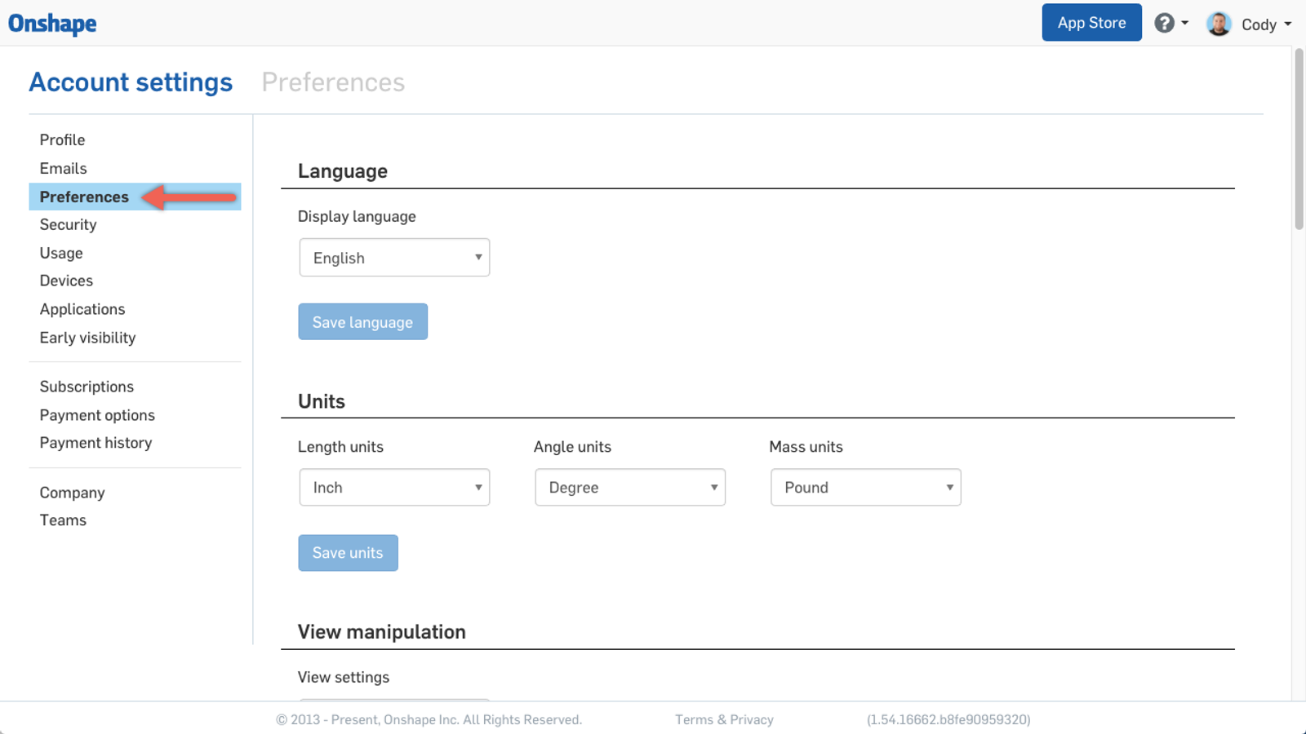This screenshot has height=734, width=1306.
Task: Click the vertical page scrollbar
Action: (1298, 139)
